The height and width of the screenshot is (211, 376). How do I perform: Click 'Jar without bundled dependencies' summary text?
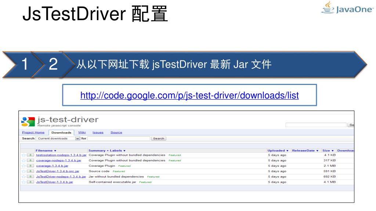[x=116, y=177]
